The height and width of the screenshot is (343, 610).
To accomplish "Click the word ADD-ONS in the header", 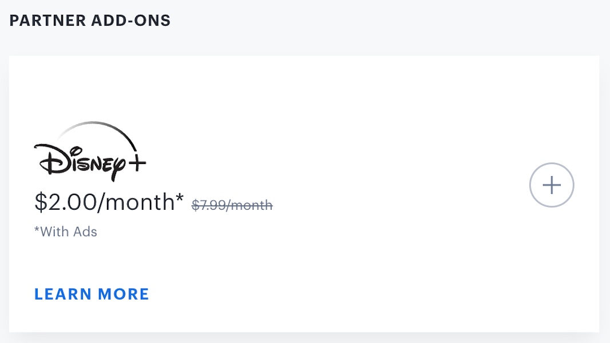I will [x=130, y=21].
